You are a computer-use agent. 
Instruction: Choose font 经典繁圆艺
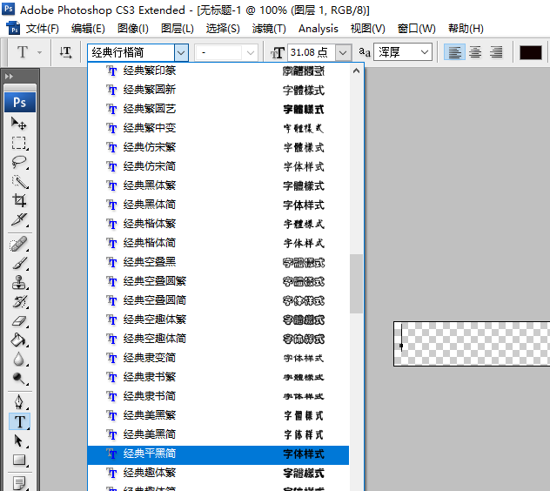(x=218, y=109)
